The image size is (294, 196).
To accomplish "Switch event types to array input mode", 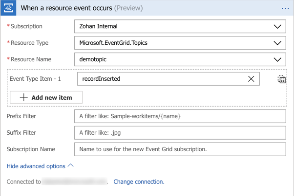I will pos(281,79).
